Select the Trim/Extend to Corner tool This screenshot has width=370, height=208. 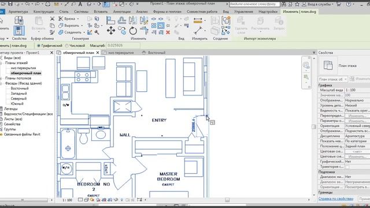(x=144, y=31)
